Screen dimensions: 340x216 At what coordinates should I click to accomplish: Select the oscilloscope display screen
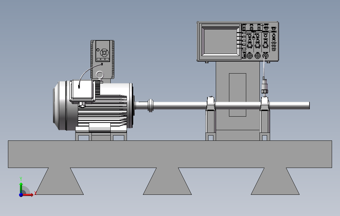(x=220, y=42)
